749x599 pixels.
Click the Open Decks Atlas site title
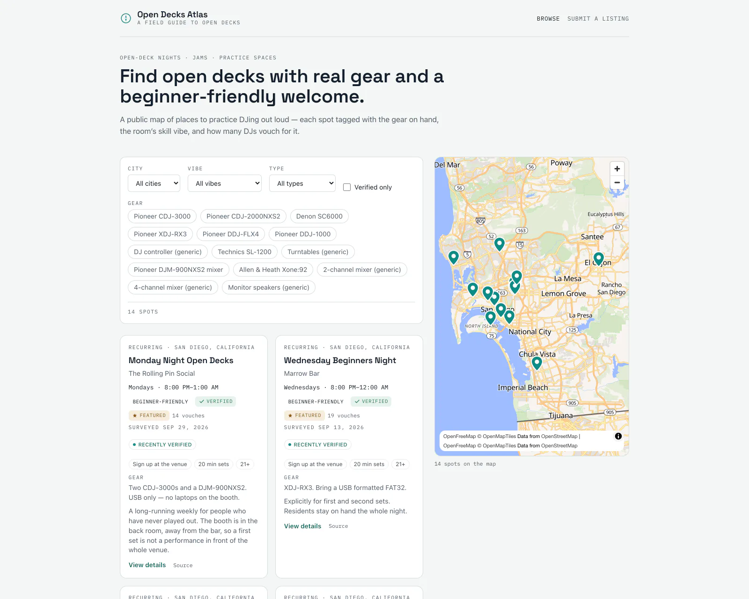172,15
